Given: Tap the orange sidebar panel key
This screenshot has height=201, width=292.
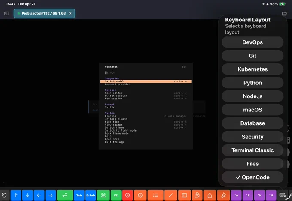Looking at the screenshot, I should (x=184, y=195).
